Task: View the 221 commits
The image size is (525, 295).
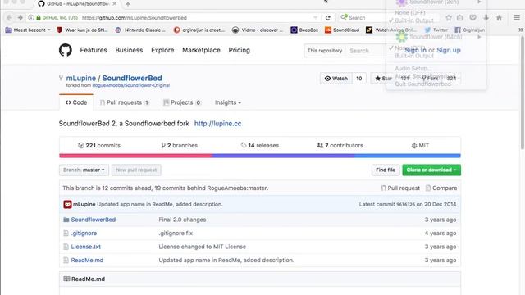Action: [x=99, y=146]
